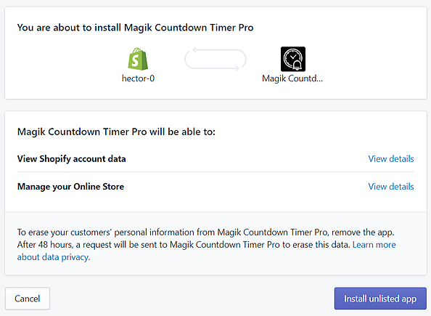Click the Magik Countdown clock app icon

coord(293,59)
